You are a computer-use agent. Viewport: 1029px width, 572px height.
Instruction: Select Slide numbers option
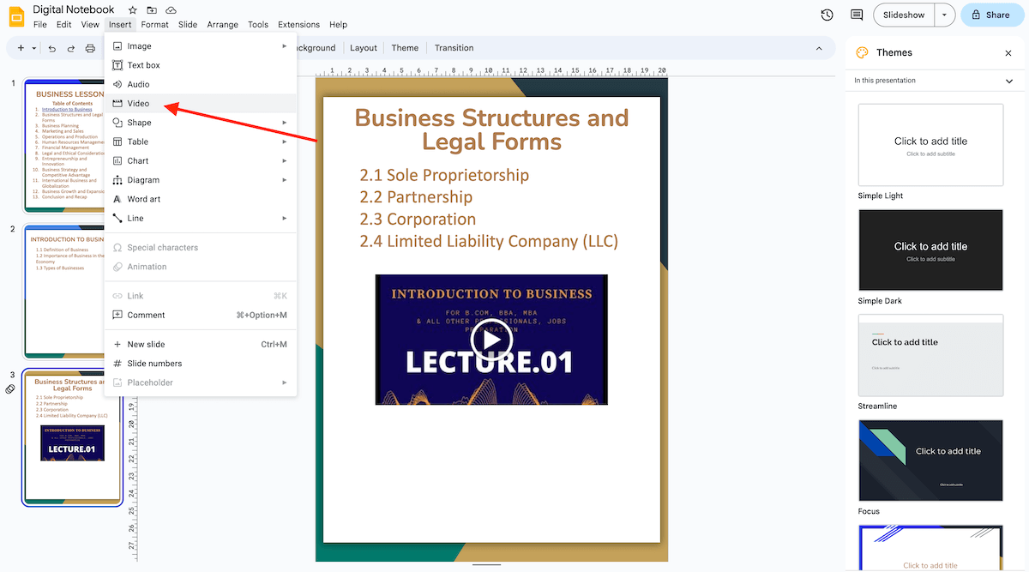tap(201, 364)
